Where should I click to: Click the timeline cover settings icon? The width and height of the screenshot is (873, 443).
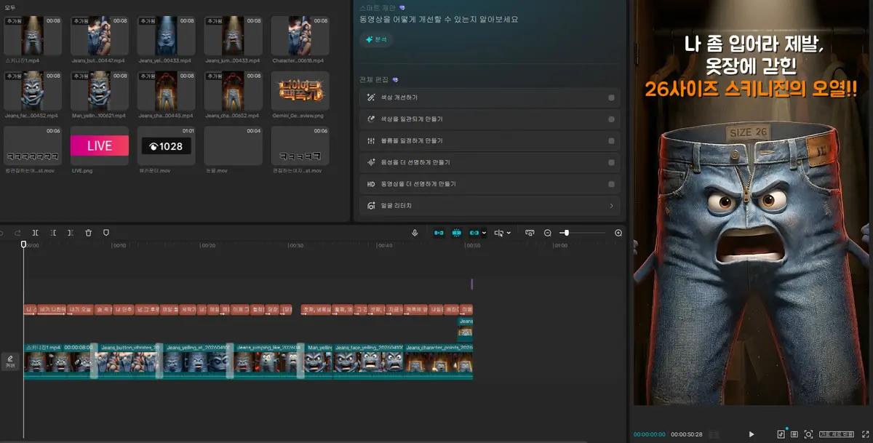pos(530,233)
